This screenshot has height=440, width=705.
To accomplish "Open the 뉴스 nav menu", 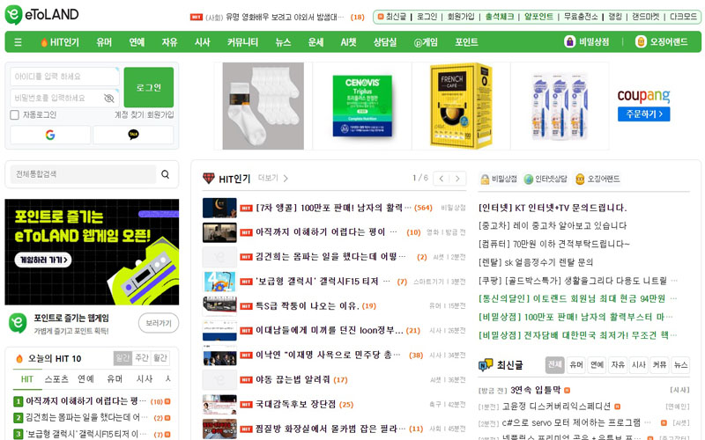I will (x=283, y=42).
